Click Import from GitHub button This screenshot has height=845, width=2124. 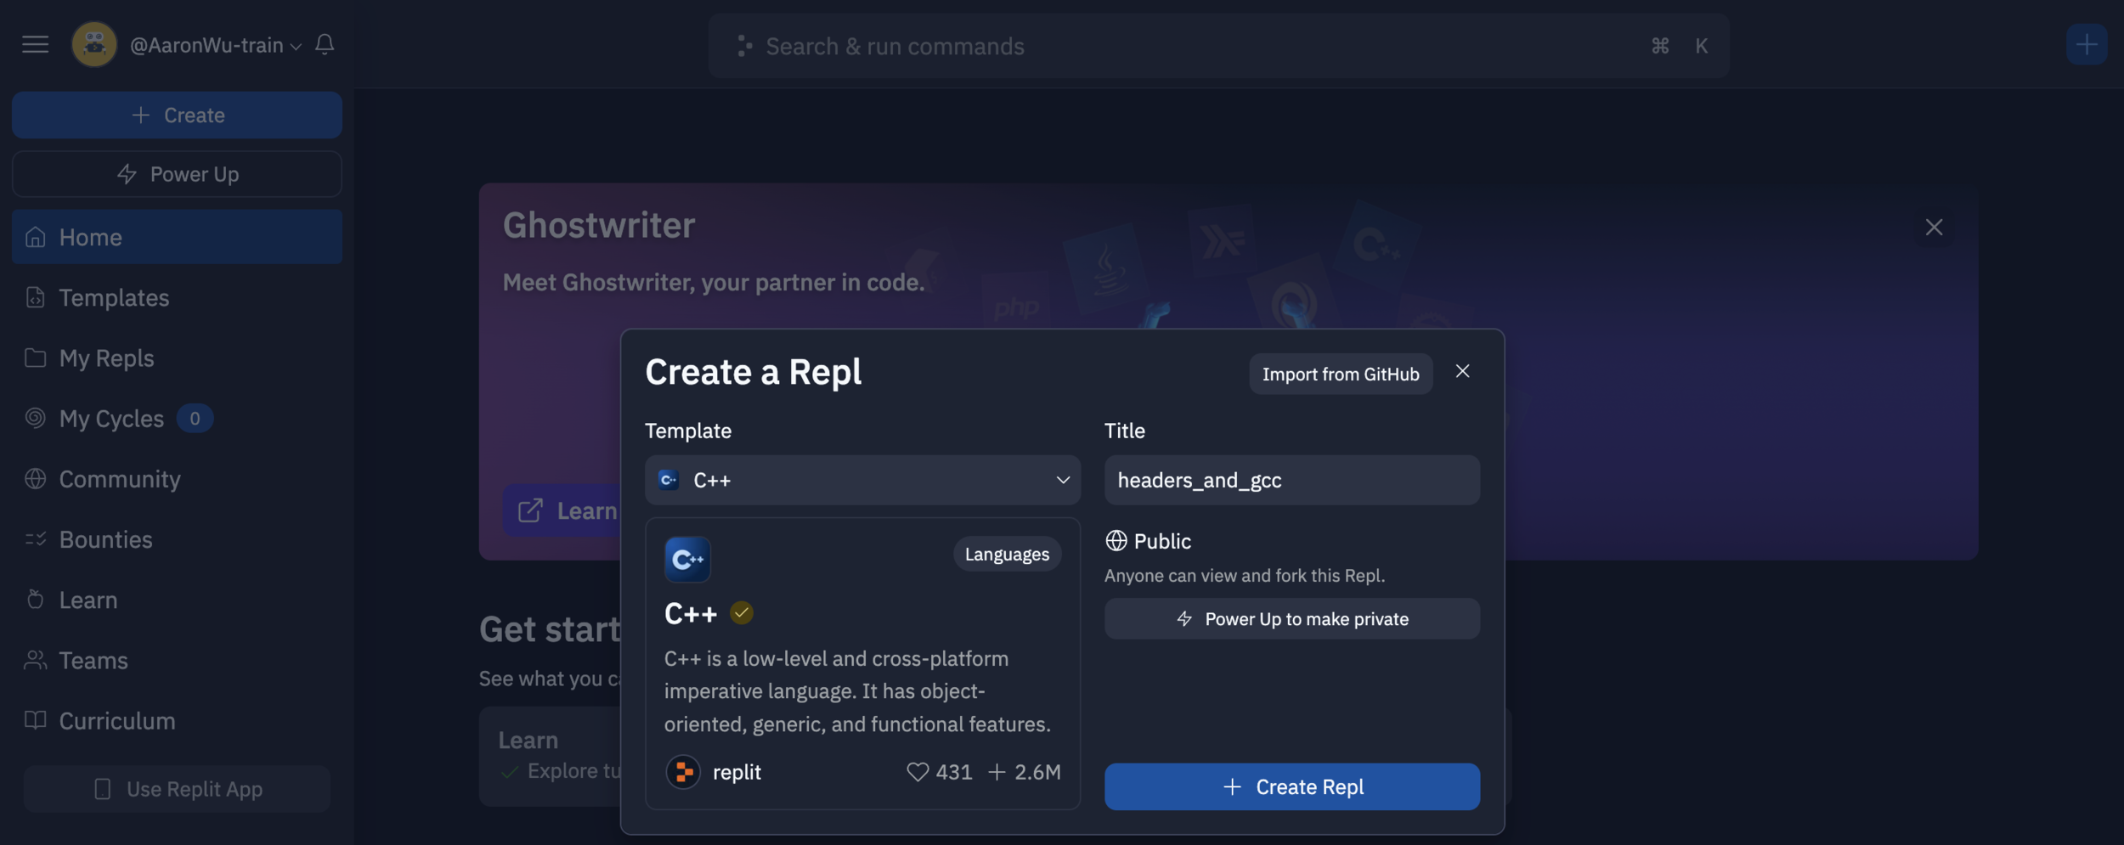pos(1341,374)
